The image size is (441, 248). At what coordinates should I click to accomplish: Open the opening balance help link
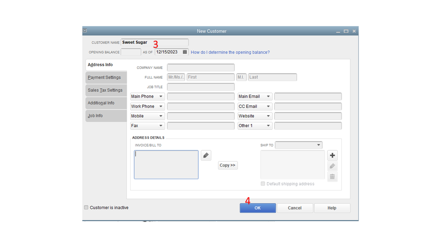click(x=230, y=53)
